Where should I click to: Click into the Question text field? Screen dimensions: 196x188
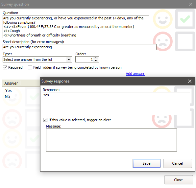(76, 27)
